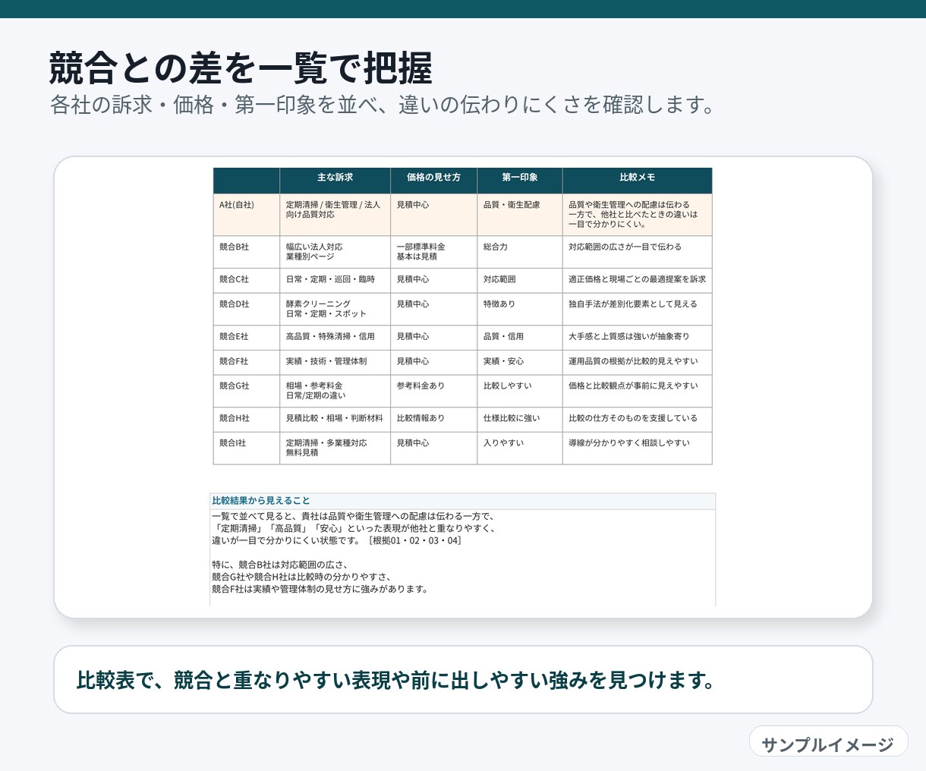This screenshot has width=926, height=771.
Task: Click the 定期清掃・多業種対応 無料見積 cell
Action: [335, 448]
